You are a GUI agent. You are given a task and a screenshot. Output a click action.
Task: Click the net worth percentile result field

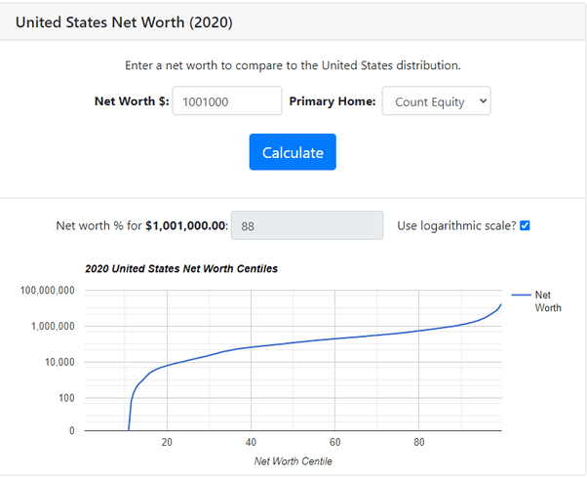(x=306, y=225)
